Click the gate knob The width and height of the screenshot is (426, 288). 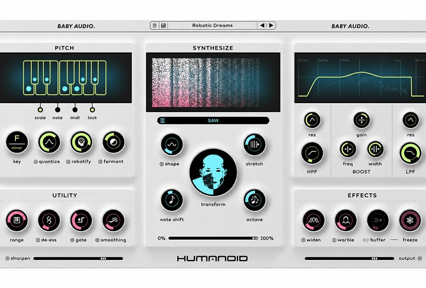pyautogui.click(x=81, y=221)
